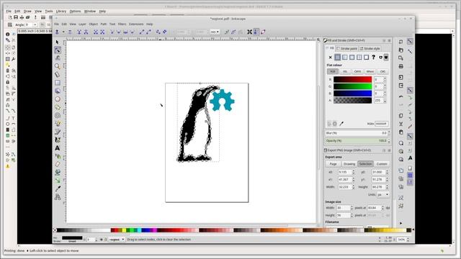This screenshot has height=259, width=461.
Task: Open the insert node options arrow
Action: (x=63, y=32)
